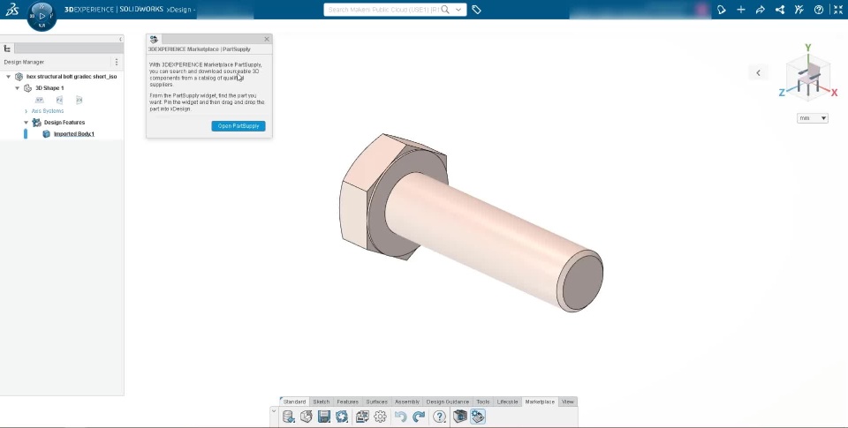Click in the Search Makers Public Cloud field

(382, 9)
